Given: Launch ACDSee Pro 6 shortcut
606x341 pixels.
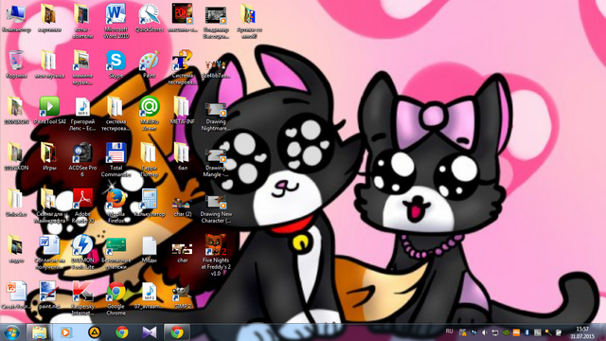Looking at the screenshot, I should (x=82, y=160).
